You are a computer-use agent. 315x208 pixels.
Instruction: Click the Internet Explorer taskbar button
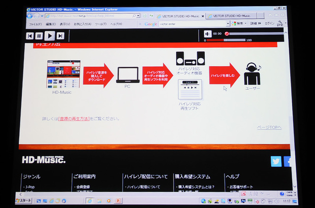click(x=90, y=201)
